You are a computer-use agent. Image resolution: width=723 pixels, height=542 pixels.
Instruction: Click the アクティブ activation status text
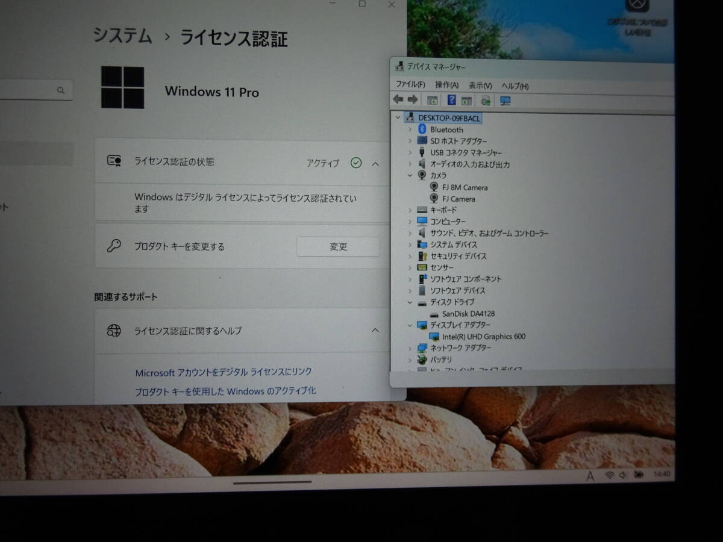[x=322, y=163]
